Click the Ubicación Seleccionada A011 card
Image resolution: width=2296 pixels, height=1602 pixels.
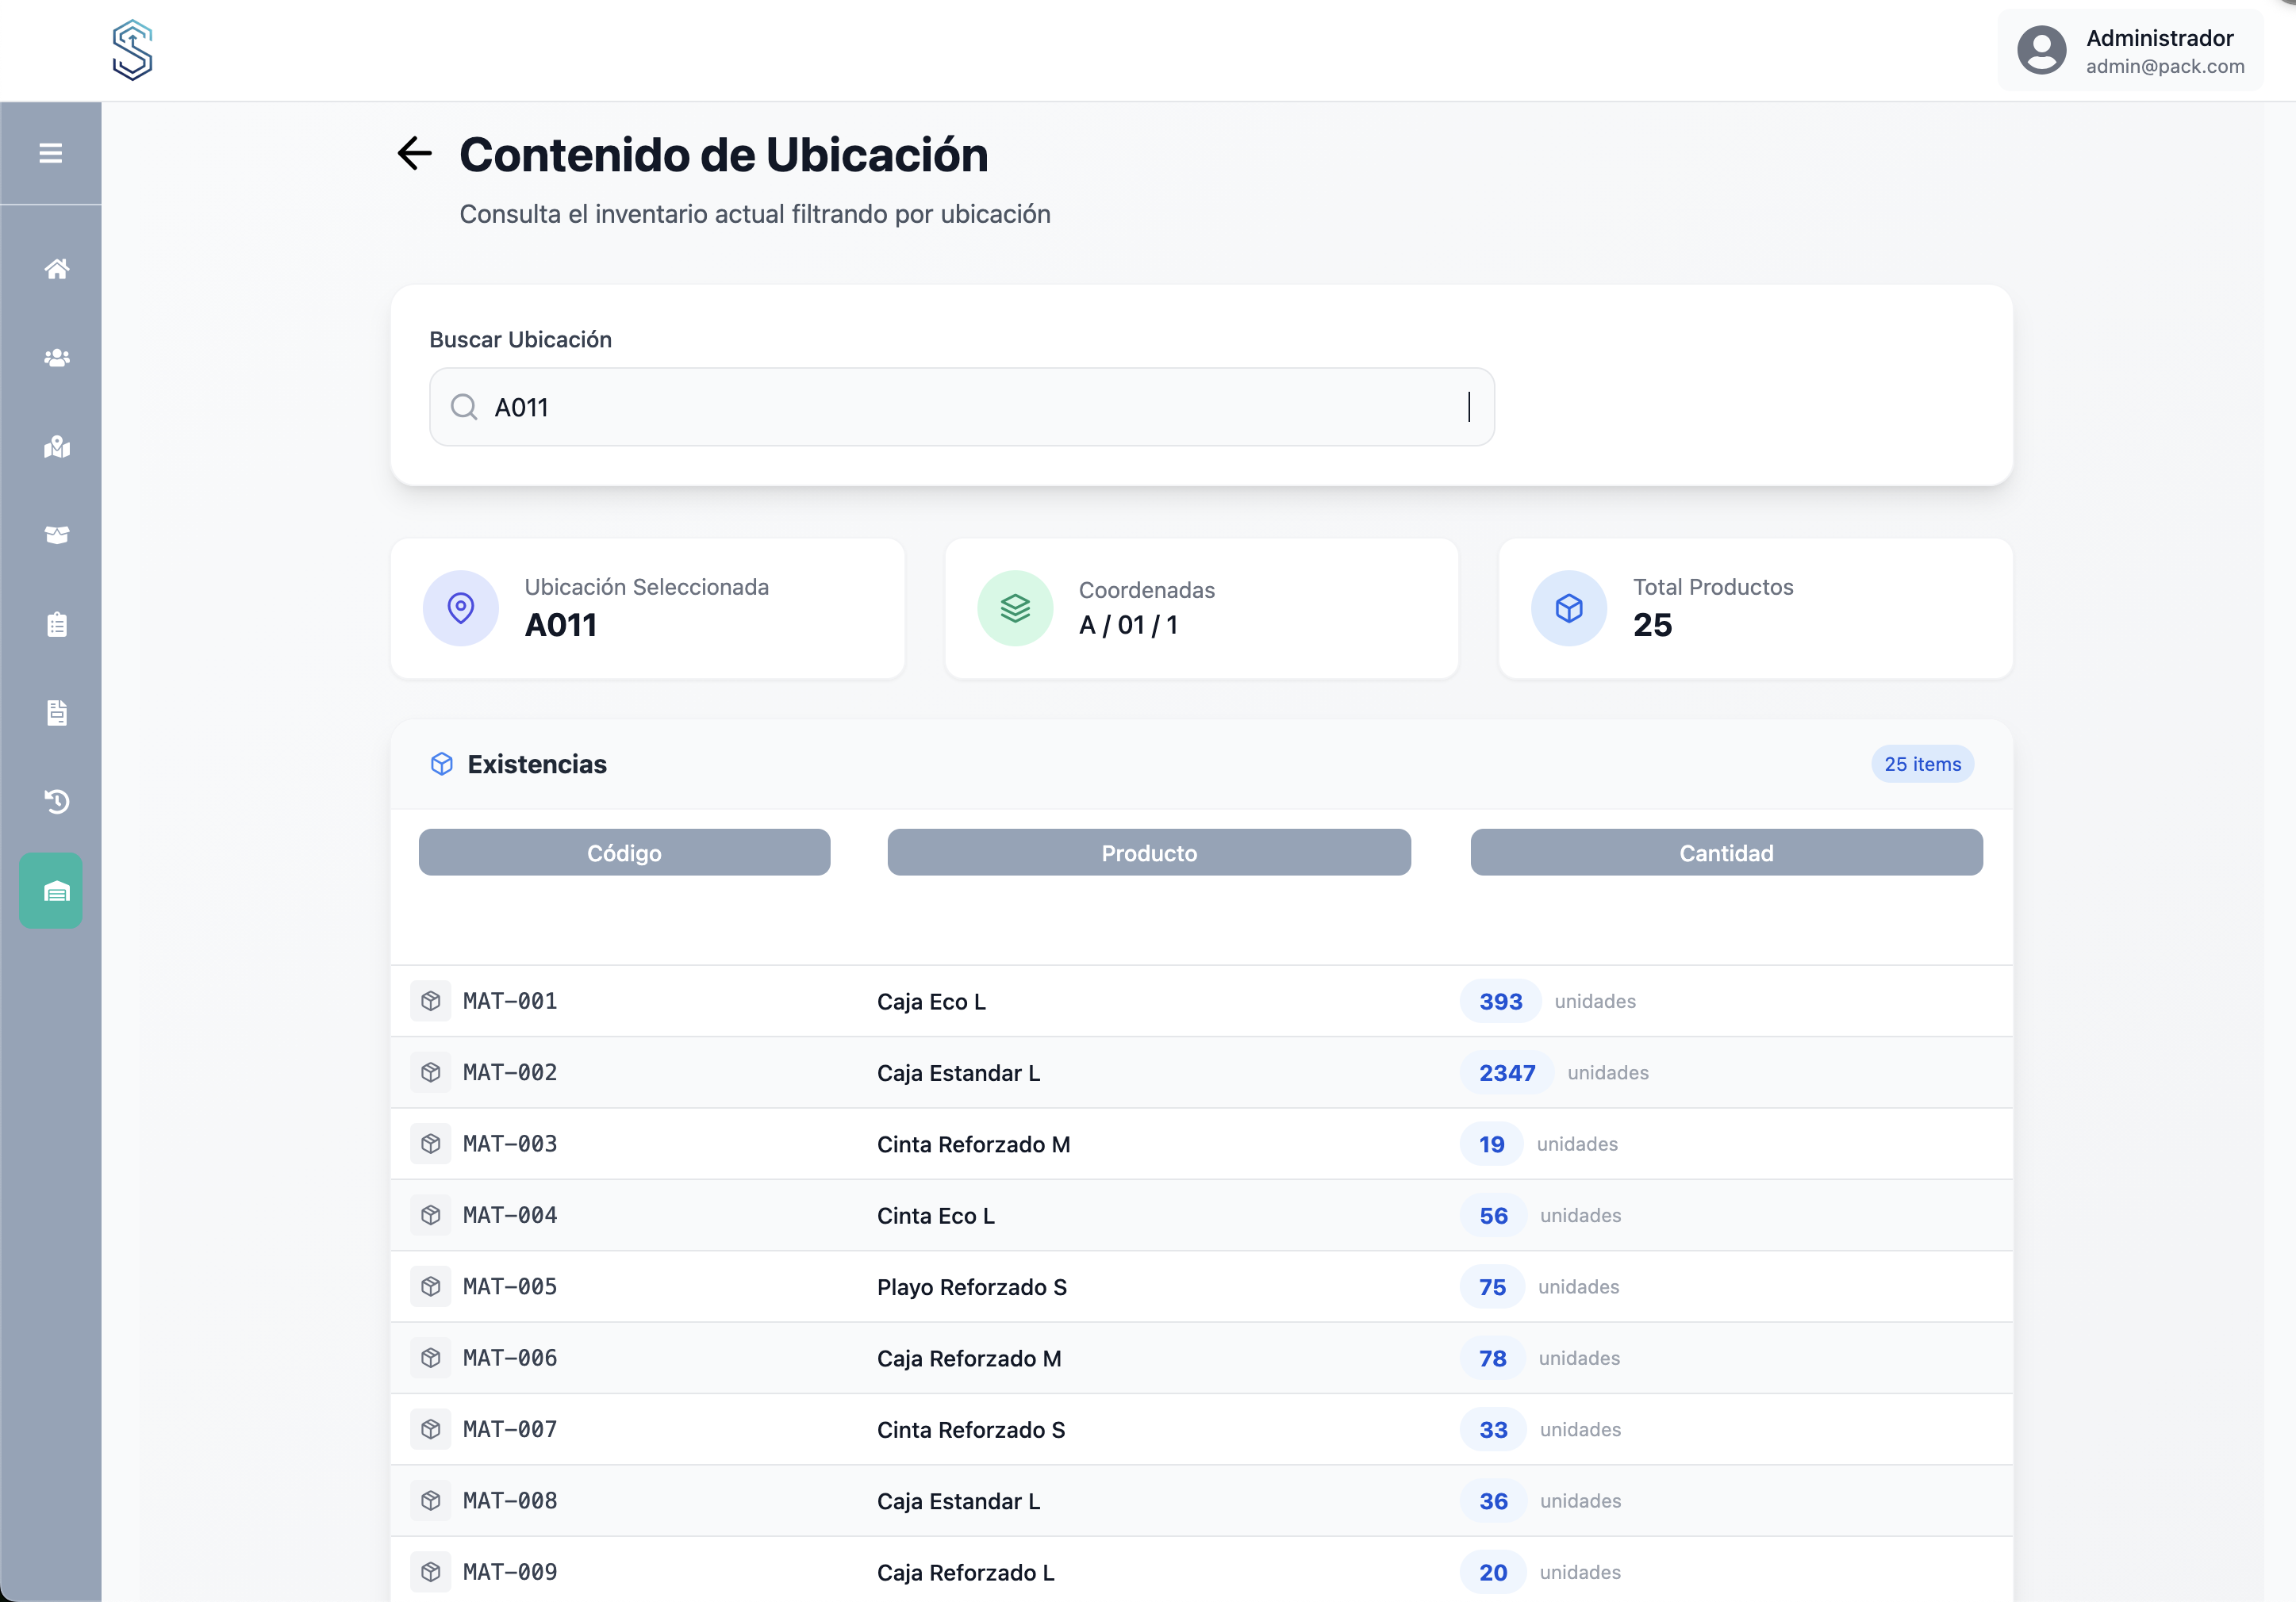[x=647, y=607]
